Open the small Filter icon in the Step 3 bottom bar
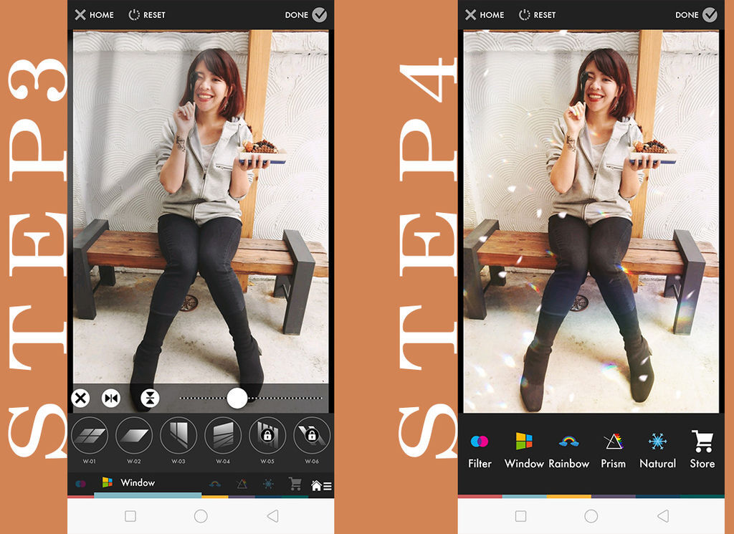The image size is (734, 534). point(81,483)
